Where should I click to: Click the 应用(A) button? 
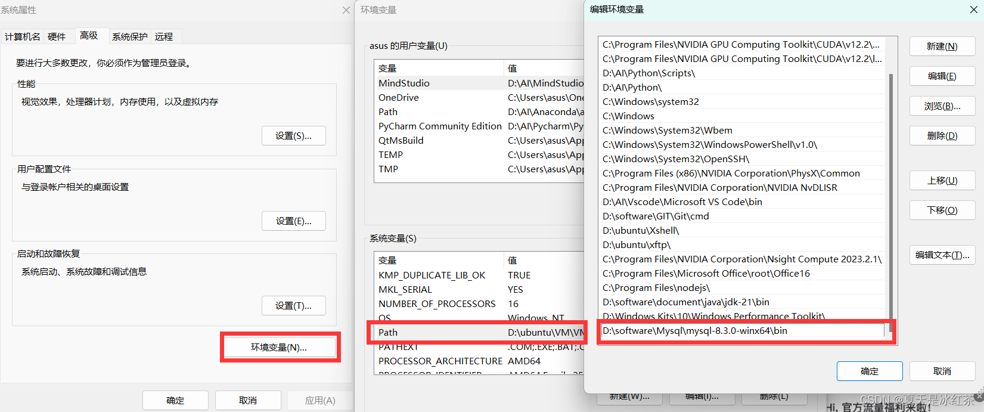pyautogui.click(x=321, y=400)
